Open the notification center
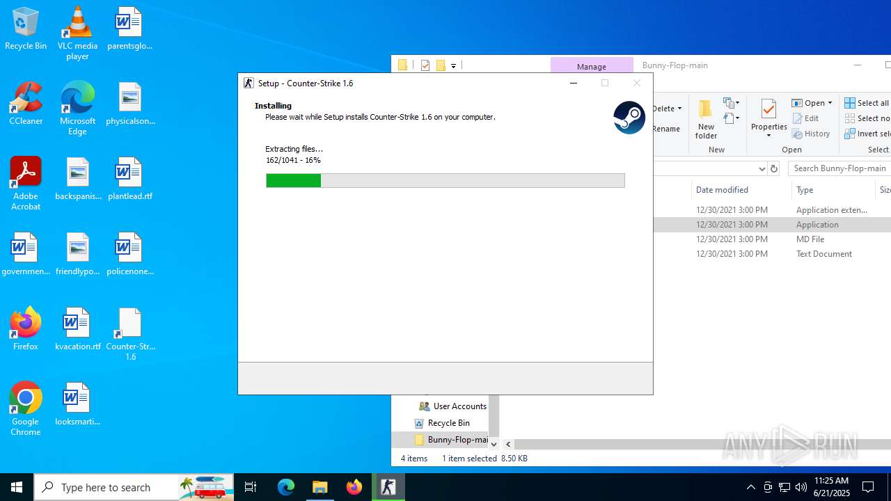 click(x=868, y=487)
